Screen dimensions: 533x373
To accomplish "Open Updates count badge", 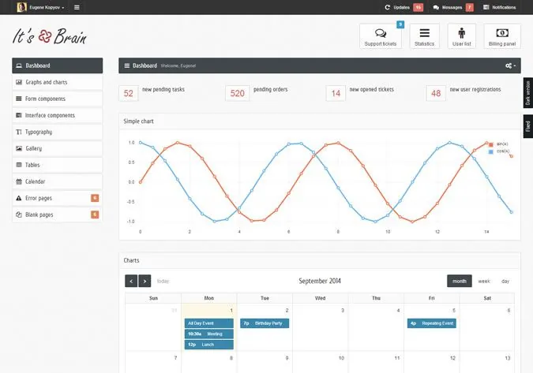I will click(418, 7).
